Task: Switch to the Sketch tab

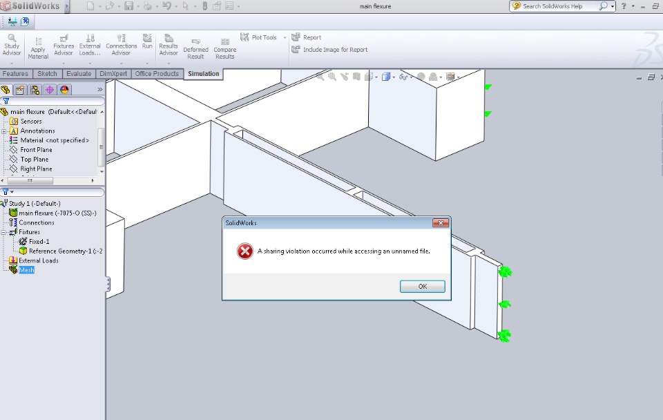Action: [x=47, y=74]
